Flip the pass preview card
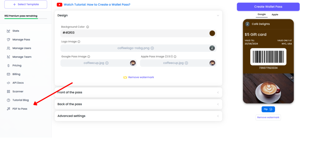This screenshot has width=311, height=145. click(268, 109)
